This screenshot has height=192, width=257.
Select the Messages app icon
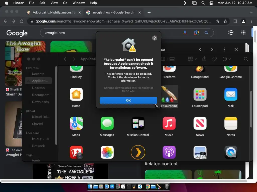click(107, 123)
